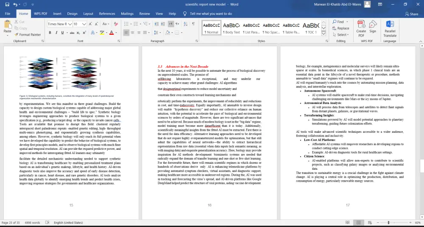Image resolution: width=424 pixels, height=227 pixels.
Task: Click the Share button
Action: tap(412, 14)
